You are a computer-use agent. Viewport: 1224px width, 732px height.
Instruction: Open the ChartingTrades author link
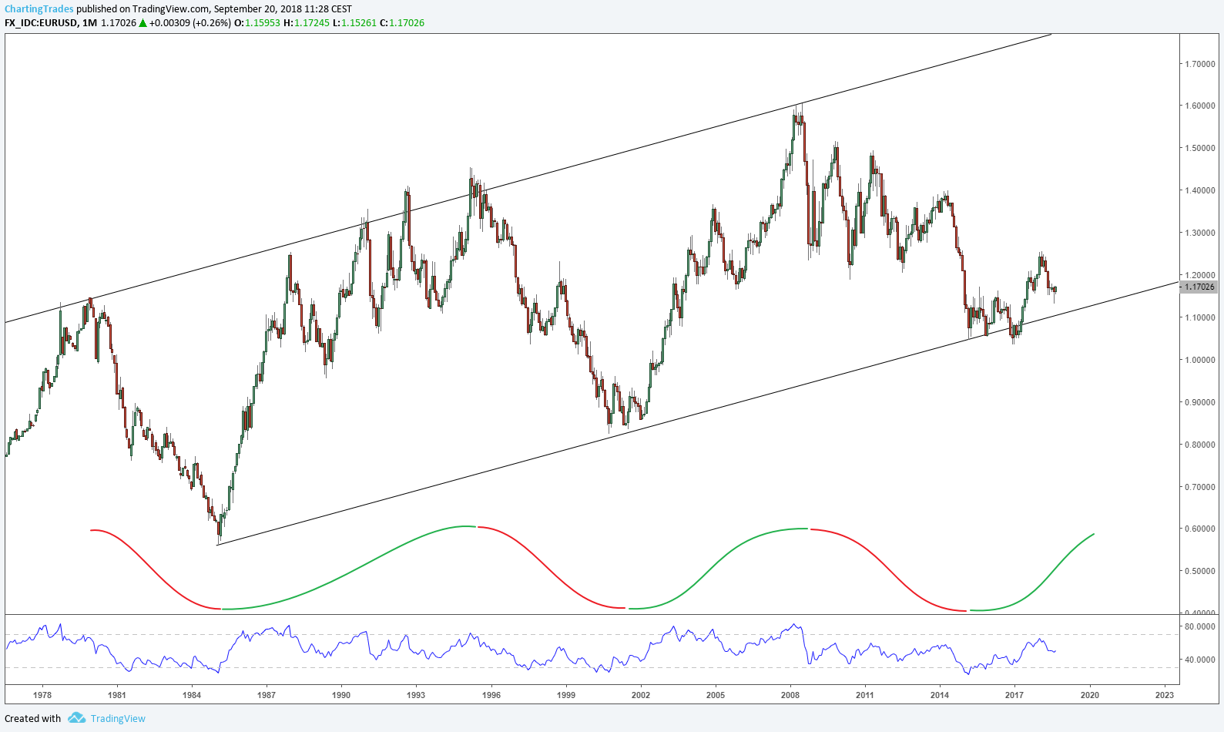click(x=39, y=9)
